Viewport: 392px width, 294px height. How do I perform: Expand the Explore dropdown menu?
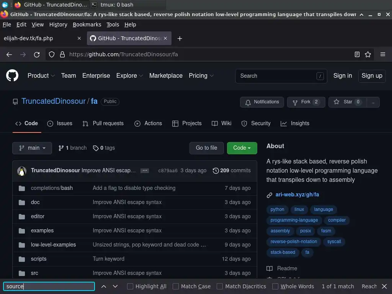[129, 75]
